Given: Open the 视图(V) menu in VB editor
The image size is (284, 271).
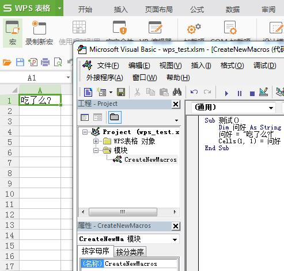Looking at the screenshot, I should pos(171,66).
